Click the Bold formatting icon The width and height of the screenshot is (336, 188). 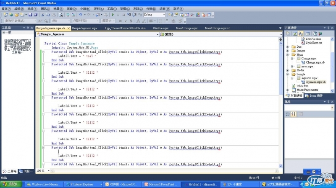[120, 21]
